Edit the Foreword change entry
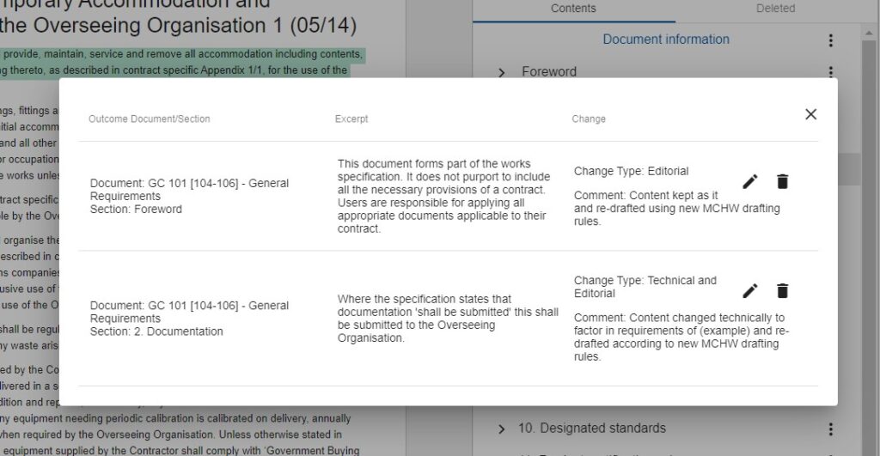 coord(750,181)
